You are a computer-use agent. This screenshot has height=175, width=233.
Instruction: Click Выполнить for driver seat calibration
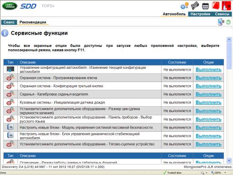[x=208, y=94]
